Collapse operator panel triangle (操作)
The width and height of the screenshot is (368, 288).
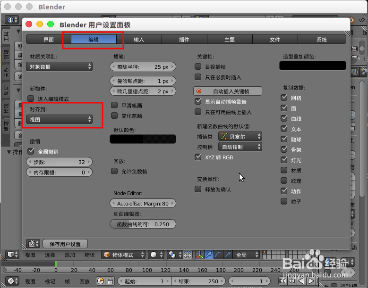[9, 152]
